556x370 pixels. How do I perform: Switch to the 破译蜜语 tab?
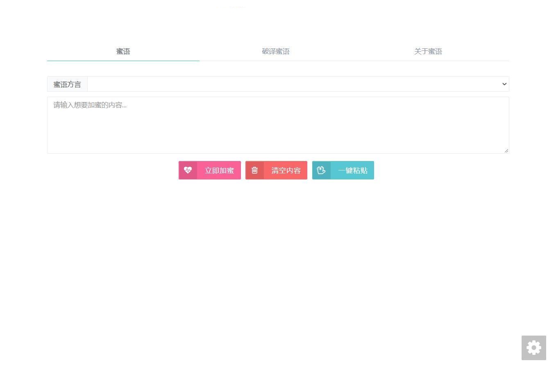click(276, 51)
